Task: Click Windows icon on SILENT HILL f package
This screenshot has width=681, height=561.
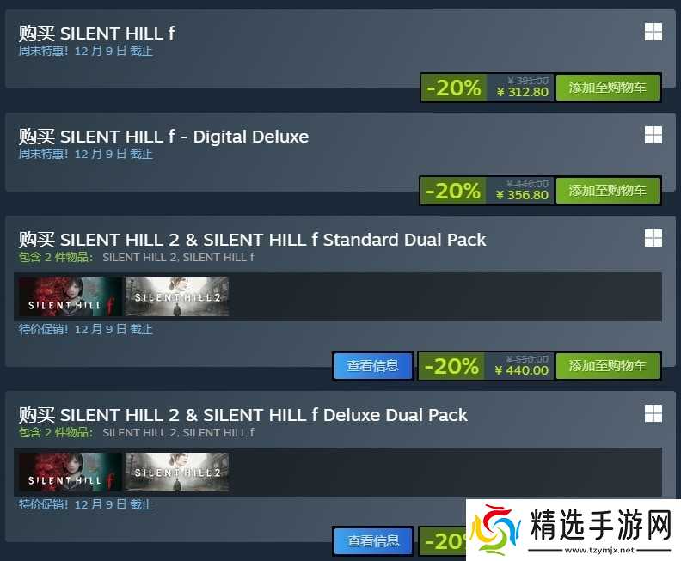Action: coord(653,32)
